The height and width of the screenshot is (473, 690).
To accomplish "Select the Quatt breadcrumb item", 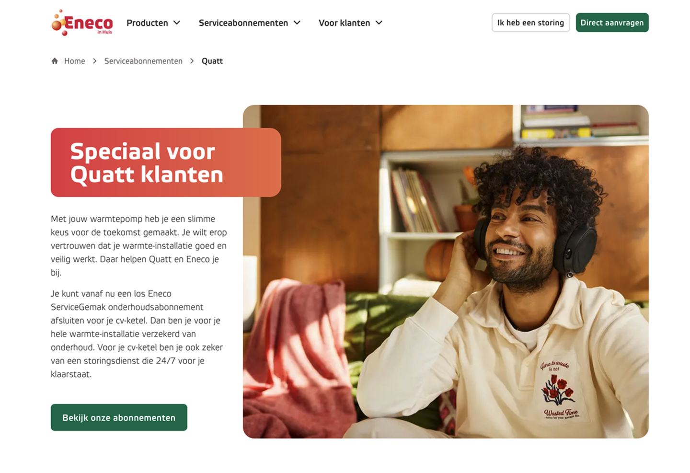I will [212, 61].
